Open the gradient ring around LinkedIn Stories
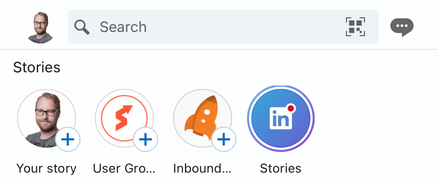This screenshot has width=438, height=184. click(x=281, y=118)
